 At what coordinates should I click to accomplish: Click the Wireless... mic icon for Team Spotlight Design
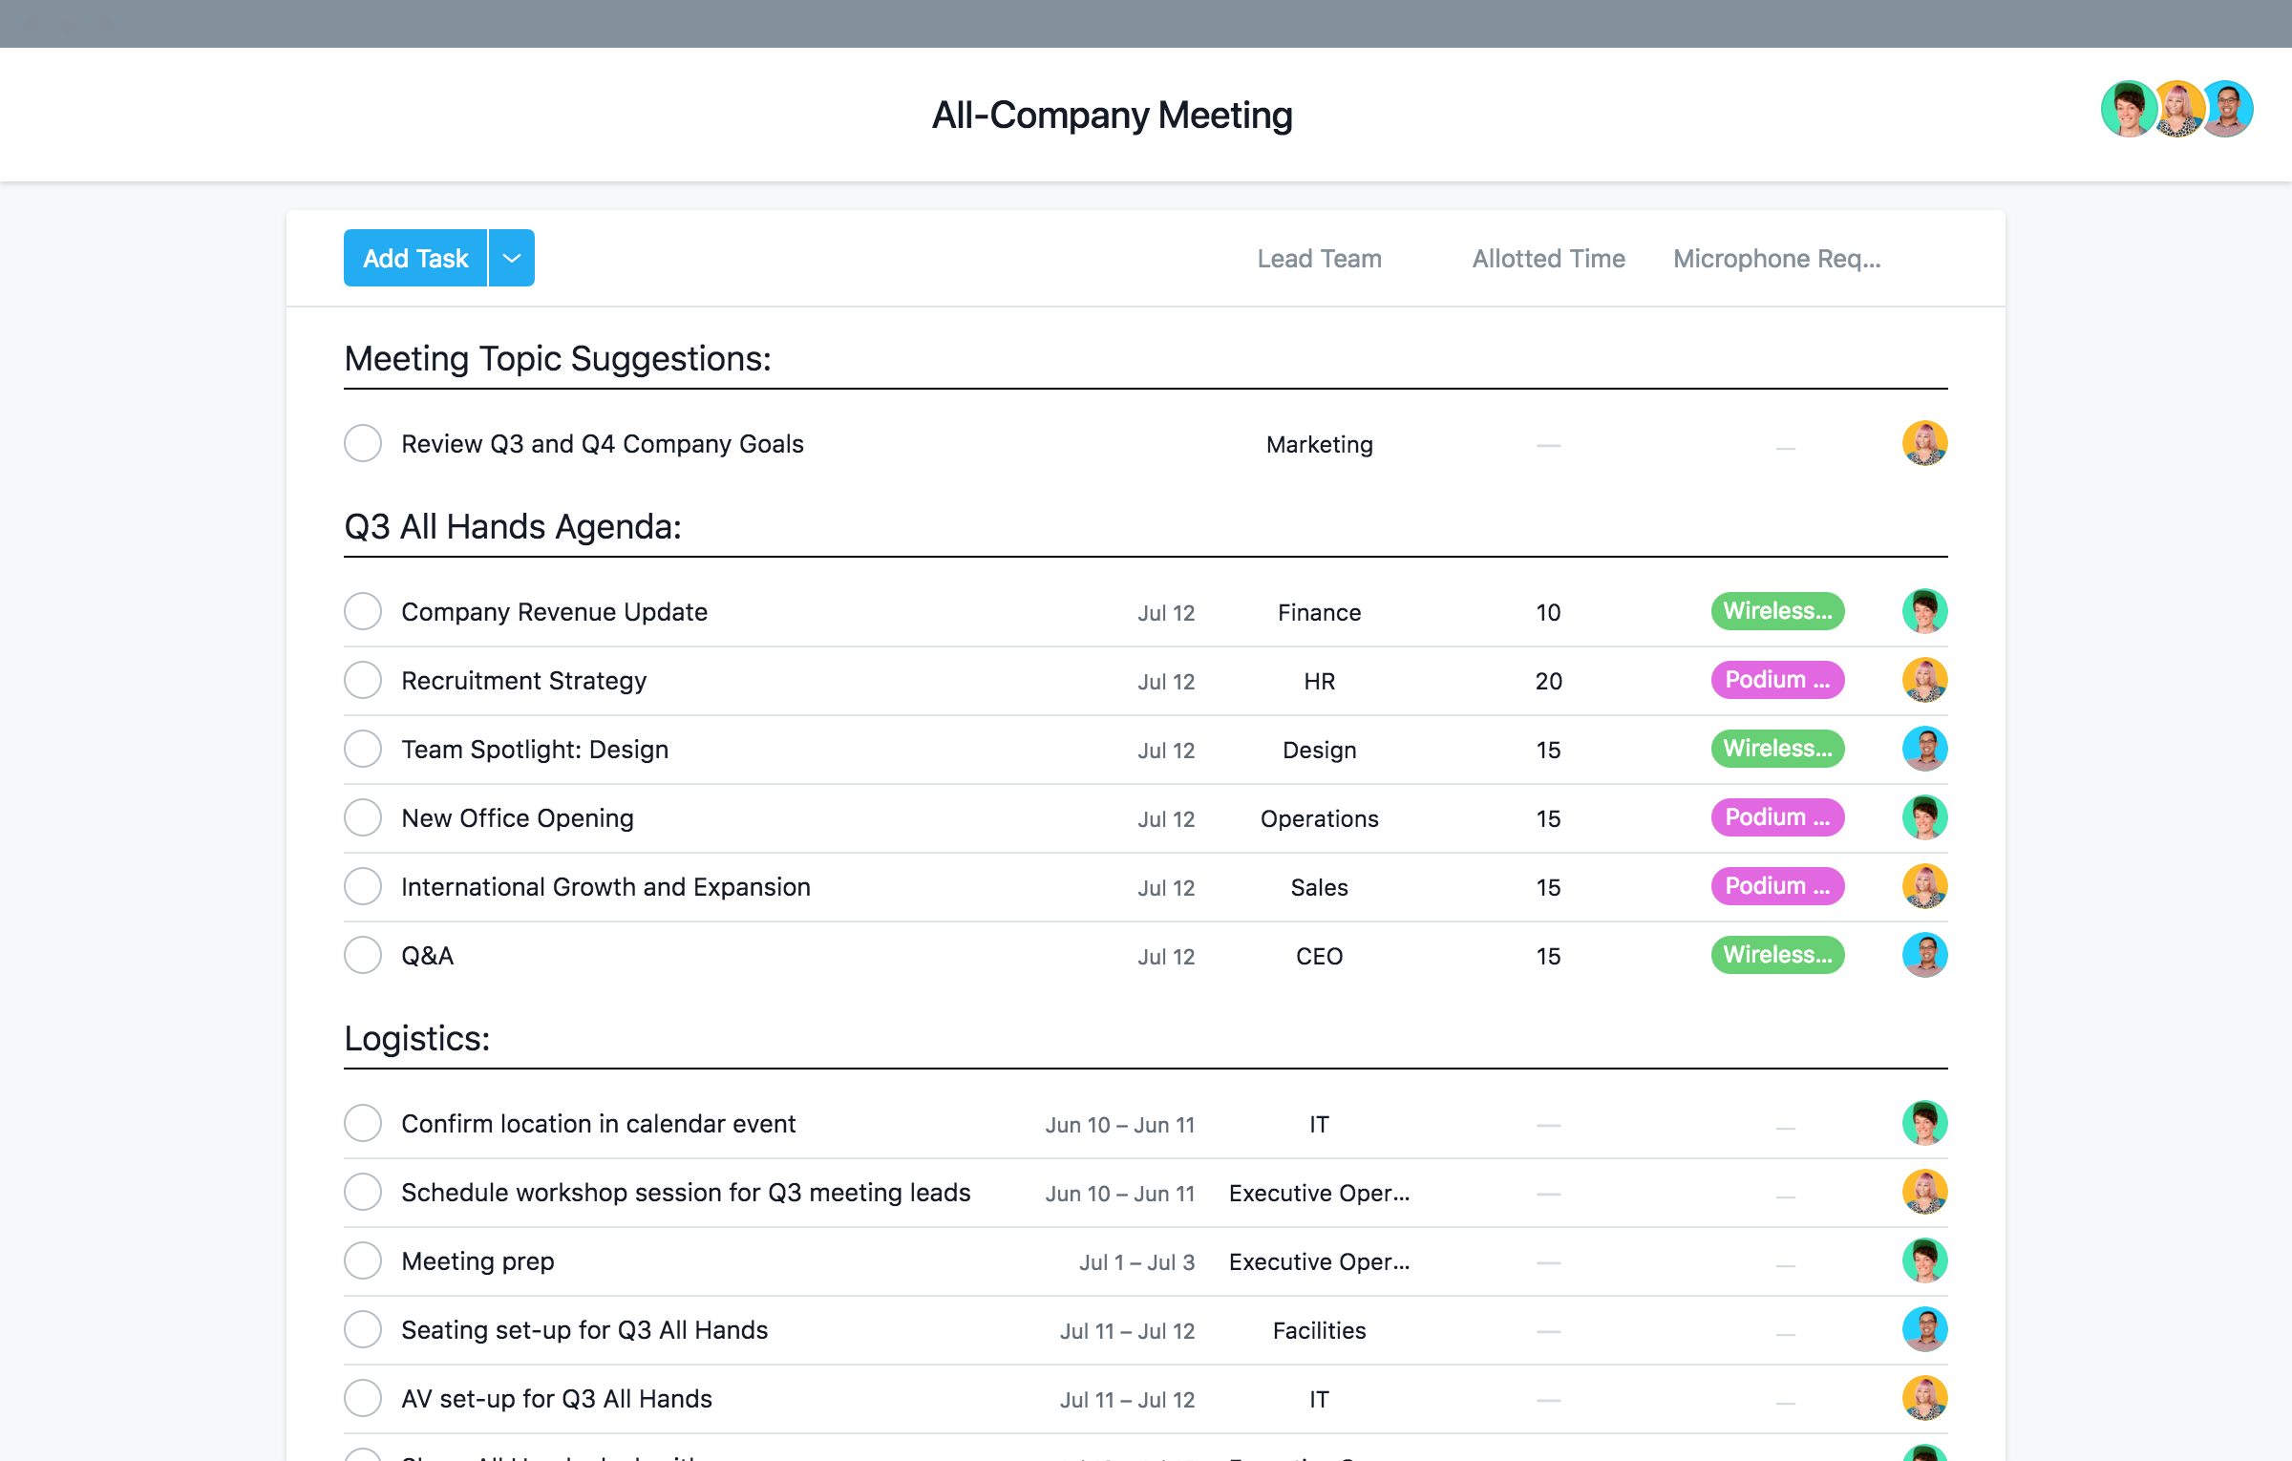point(1774,748)
